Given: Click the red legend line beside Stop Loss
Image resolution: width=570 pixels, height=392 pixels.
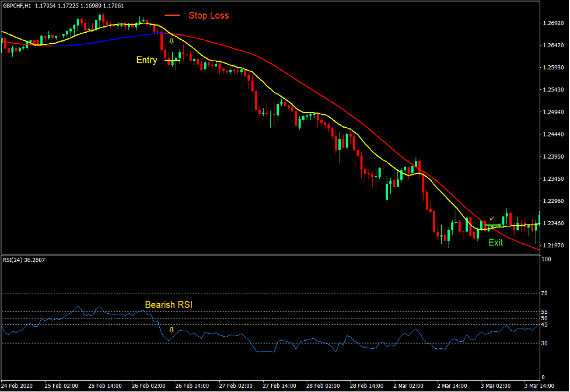Looking at the screenshot, I should pyautogui.click(x=172, y=16).
